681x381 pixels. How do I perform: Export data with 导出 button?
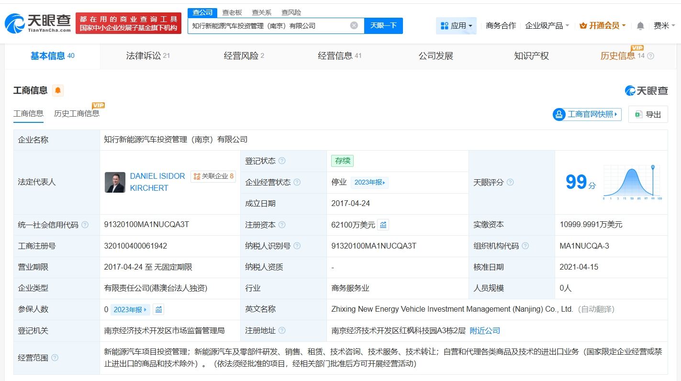pyautogui.click(x=648, y=114)
